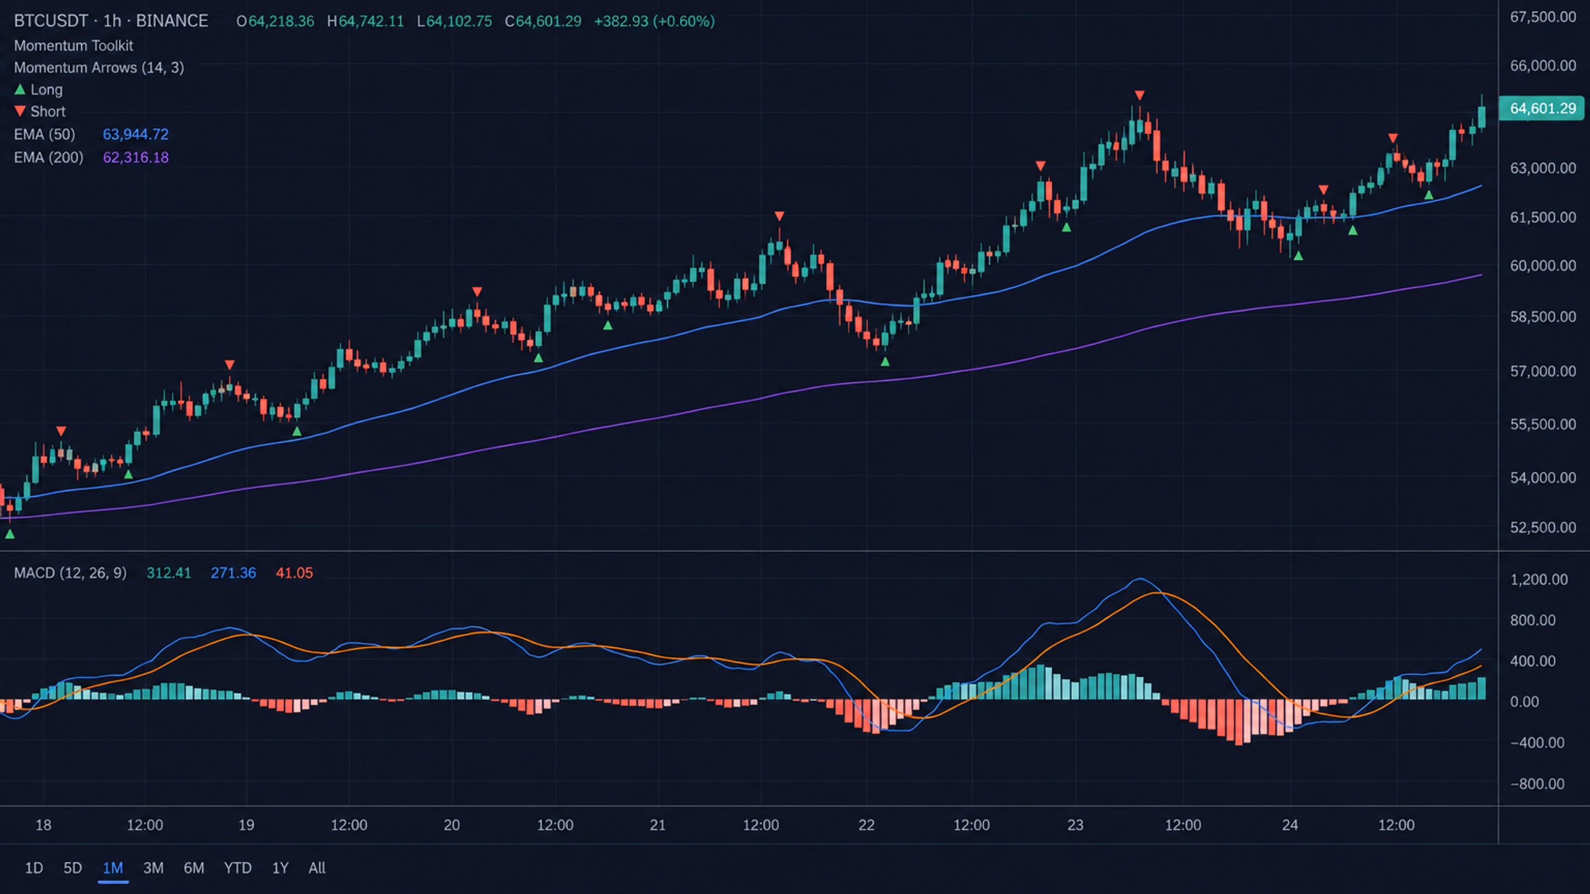Select the 3M time range

[153, 868]
